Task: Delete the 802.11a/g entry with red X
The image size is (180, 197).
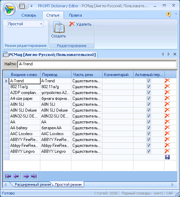Action: click(167, 86)
